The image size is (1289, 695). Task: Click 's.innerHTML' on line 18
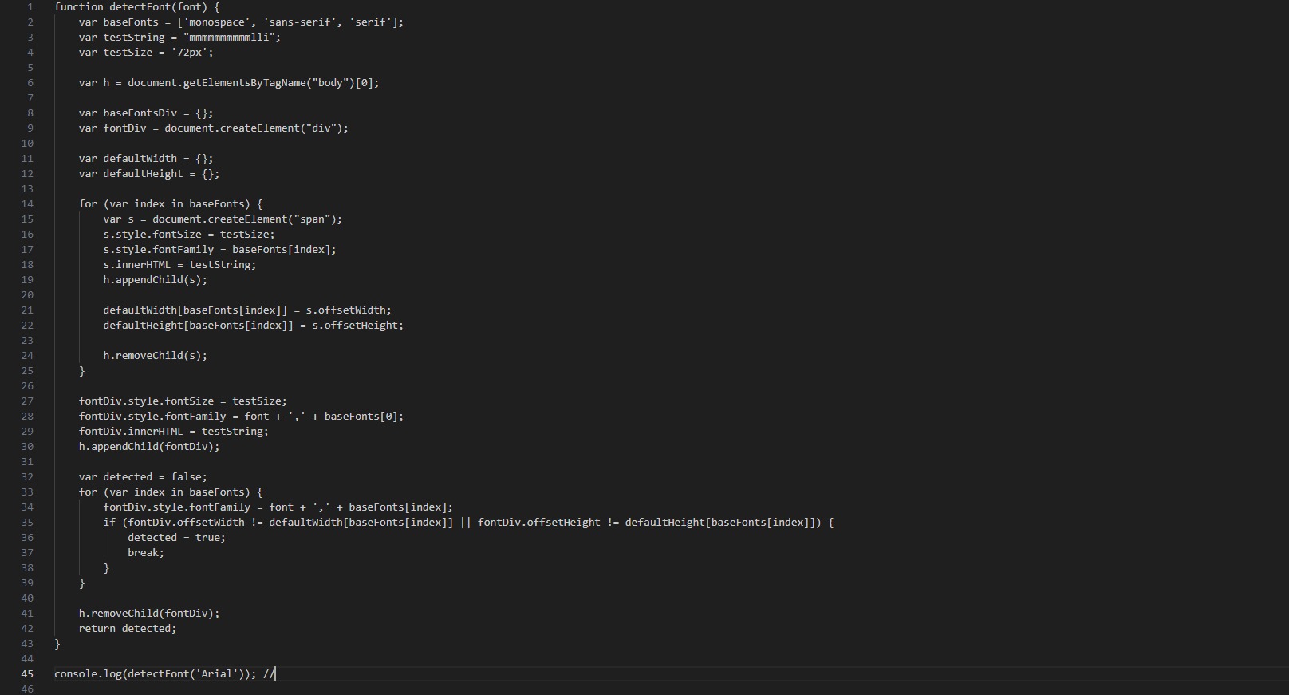tap(136, 264)
